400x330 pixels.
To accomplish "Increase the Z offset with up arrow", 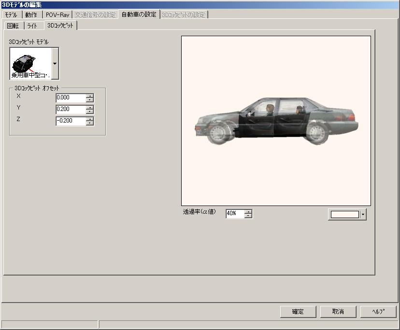I will point(89,119).
